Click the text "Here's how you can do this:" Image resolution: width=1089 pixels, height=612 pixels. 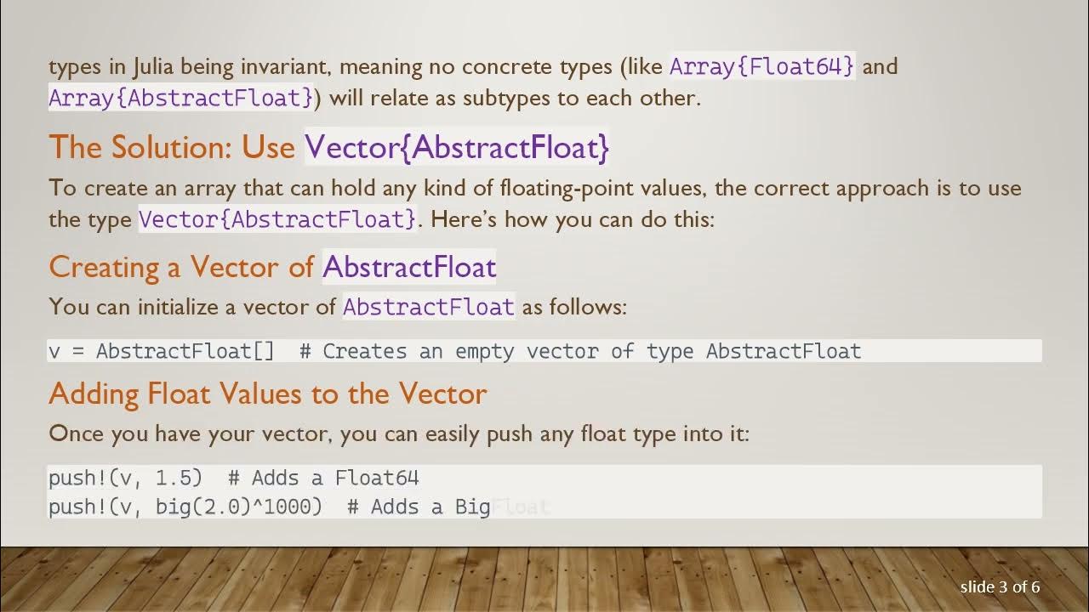coord(572,219)
